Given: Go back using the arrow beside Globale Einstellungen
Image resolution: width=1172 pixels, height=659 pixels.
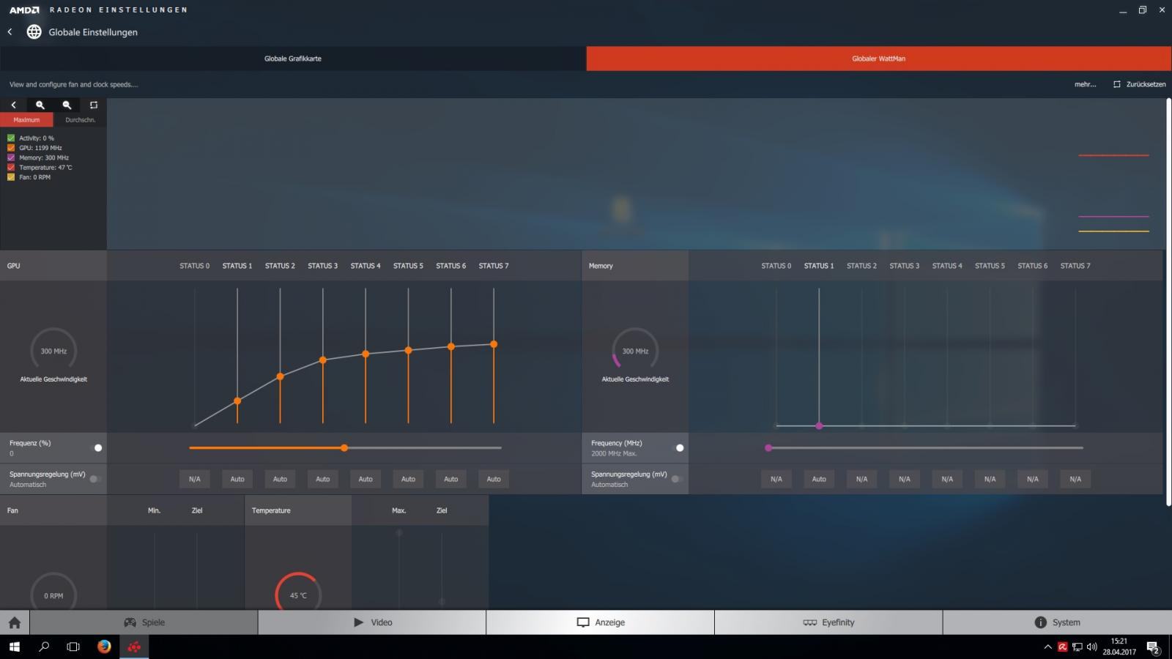Looking at the screenshot, I should click(10, 31).
